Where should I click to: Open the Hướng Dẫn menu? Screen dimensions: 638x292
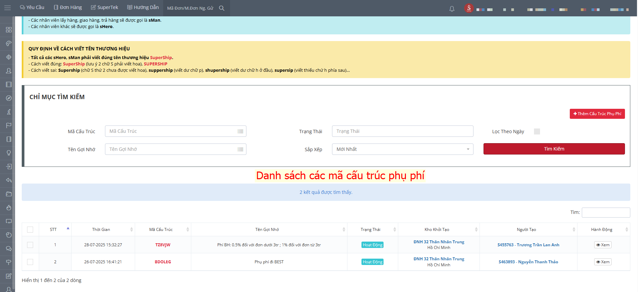(x=143, y=7)
